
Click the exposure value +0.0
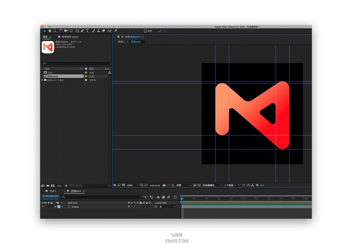(x=262, y=185)
